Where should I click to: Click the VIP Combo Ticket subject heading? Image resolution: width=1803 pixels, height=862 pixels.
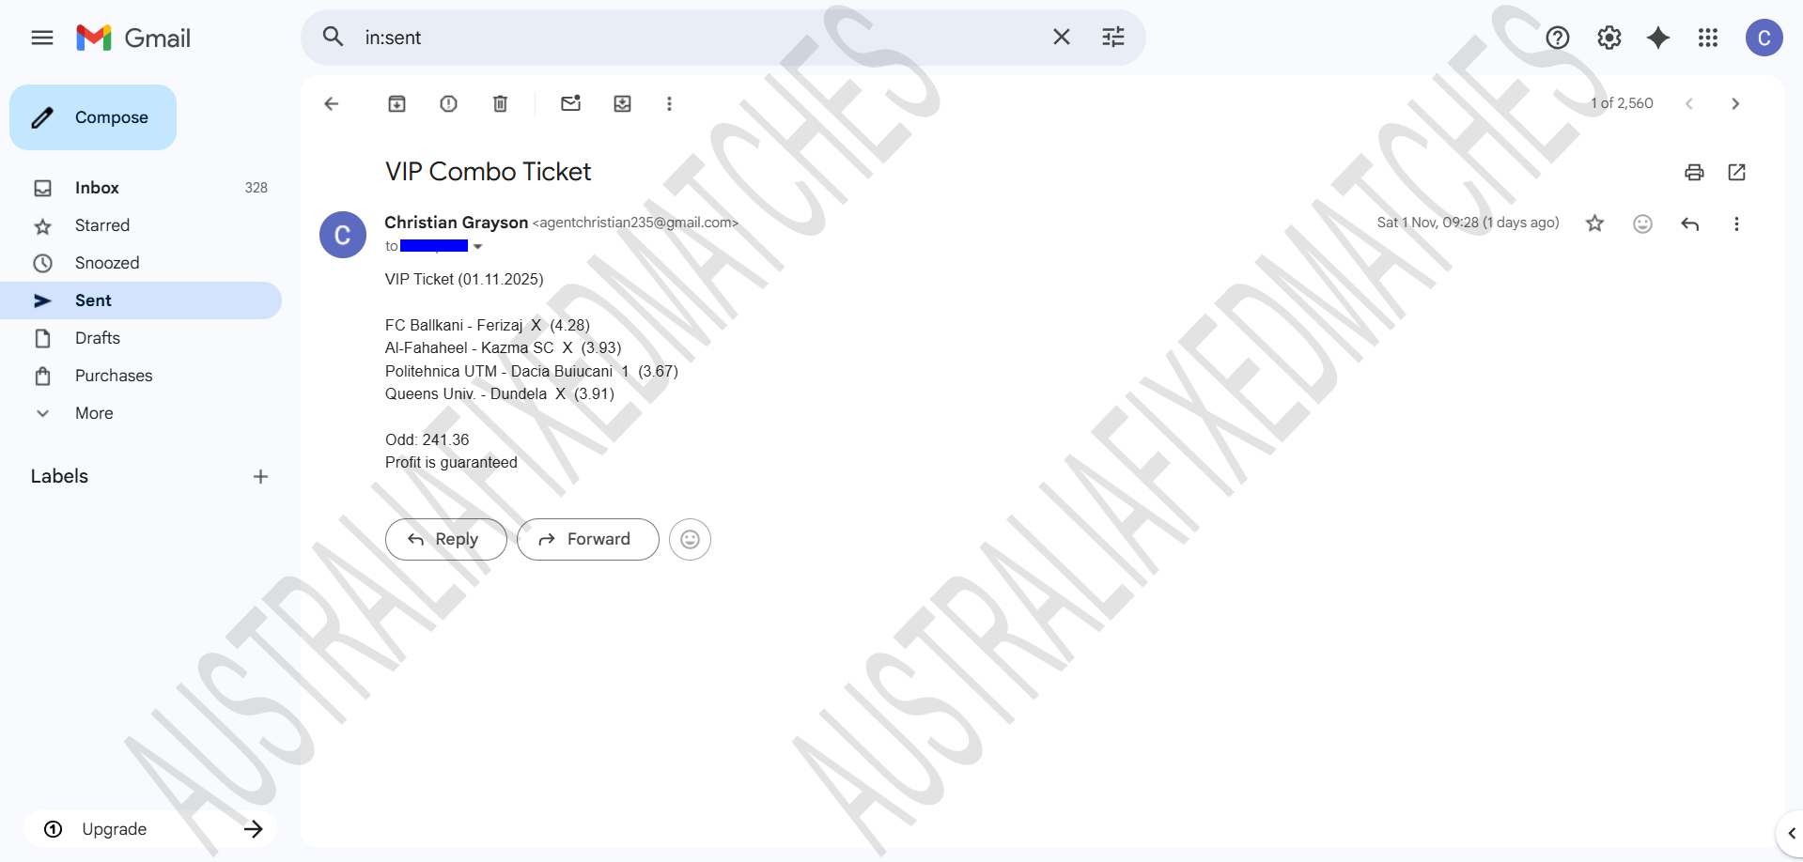coord(489,172)
